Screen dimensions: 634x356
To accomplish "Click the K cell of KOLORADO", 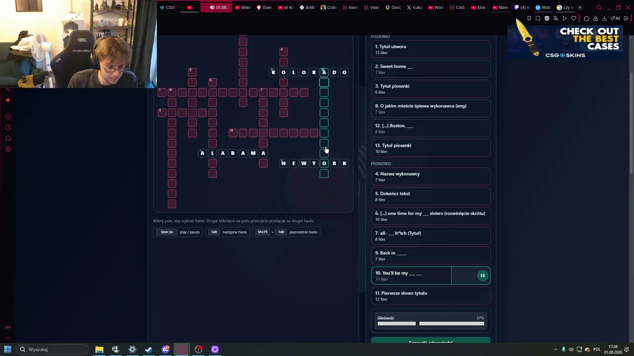I will tap(273, 72).
